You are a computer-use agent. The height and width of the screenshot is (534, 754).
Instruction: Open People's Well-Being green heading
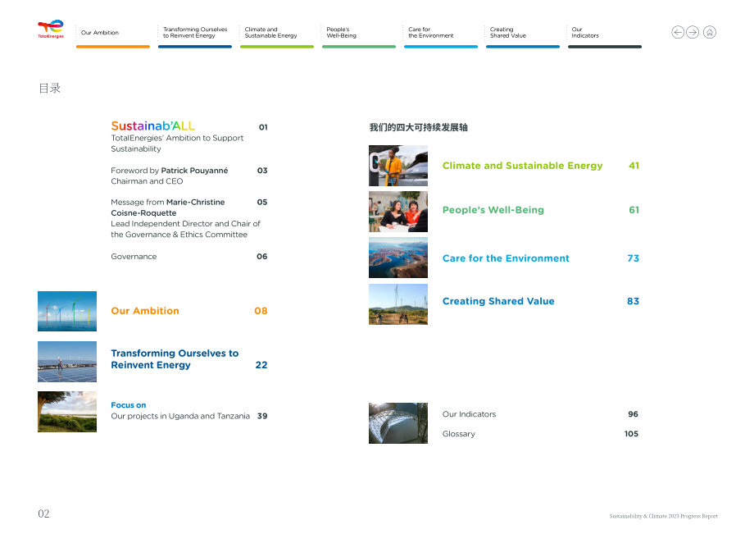point(493,210)
